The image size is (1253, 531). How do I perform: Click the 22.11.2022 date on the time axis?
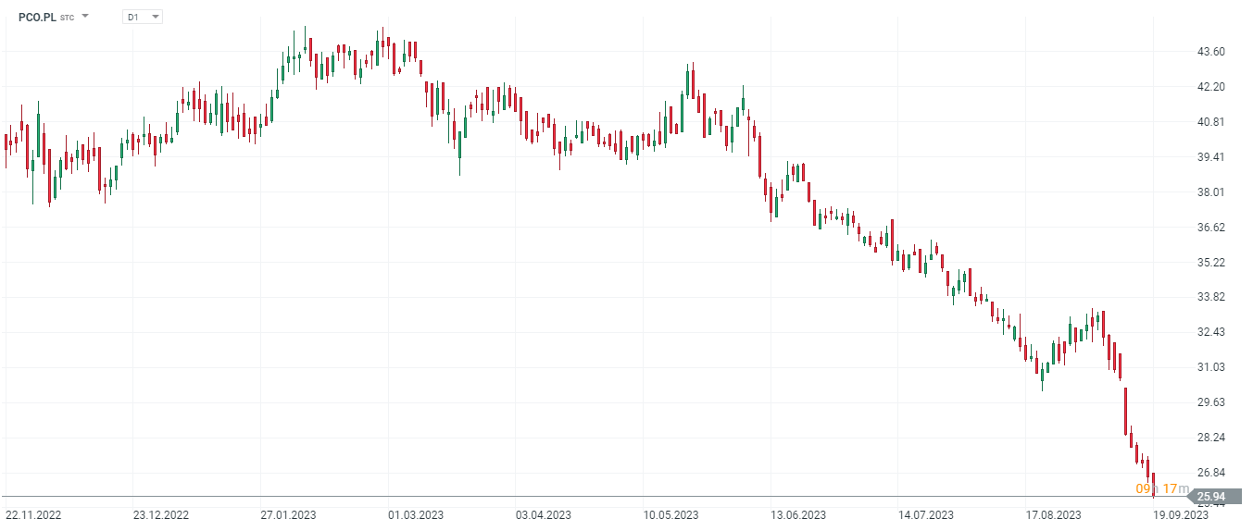coord(33,514)
